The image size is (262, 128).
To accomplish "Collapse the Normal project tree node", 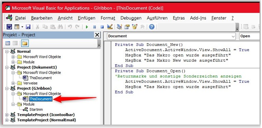I will [x=7, y=51].
